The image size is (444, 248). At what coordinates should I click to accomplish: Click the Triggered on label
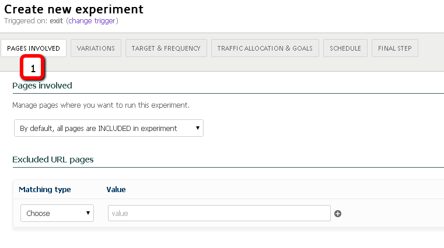(x=26, y=21)
